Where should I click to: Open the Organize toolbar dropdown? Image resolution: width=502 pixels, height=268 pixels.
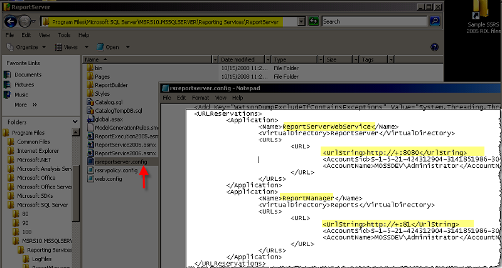coord(26,47)
